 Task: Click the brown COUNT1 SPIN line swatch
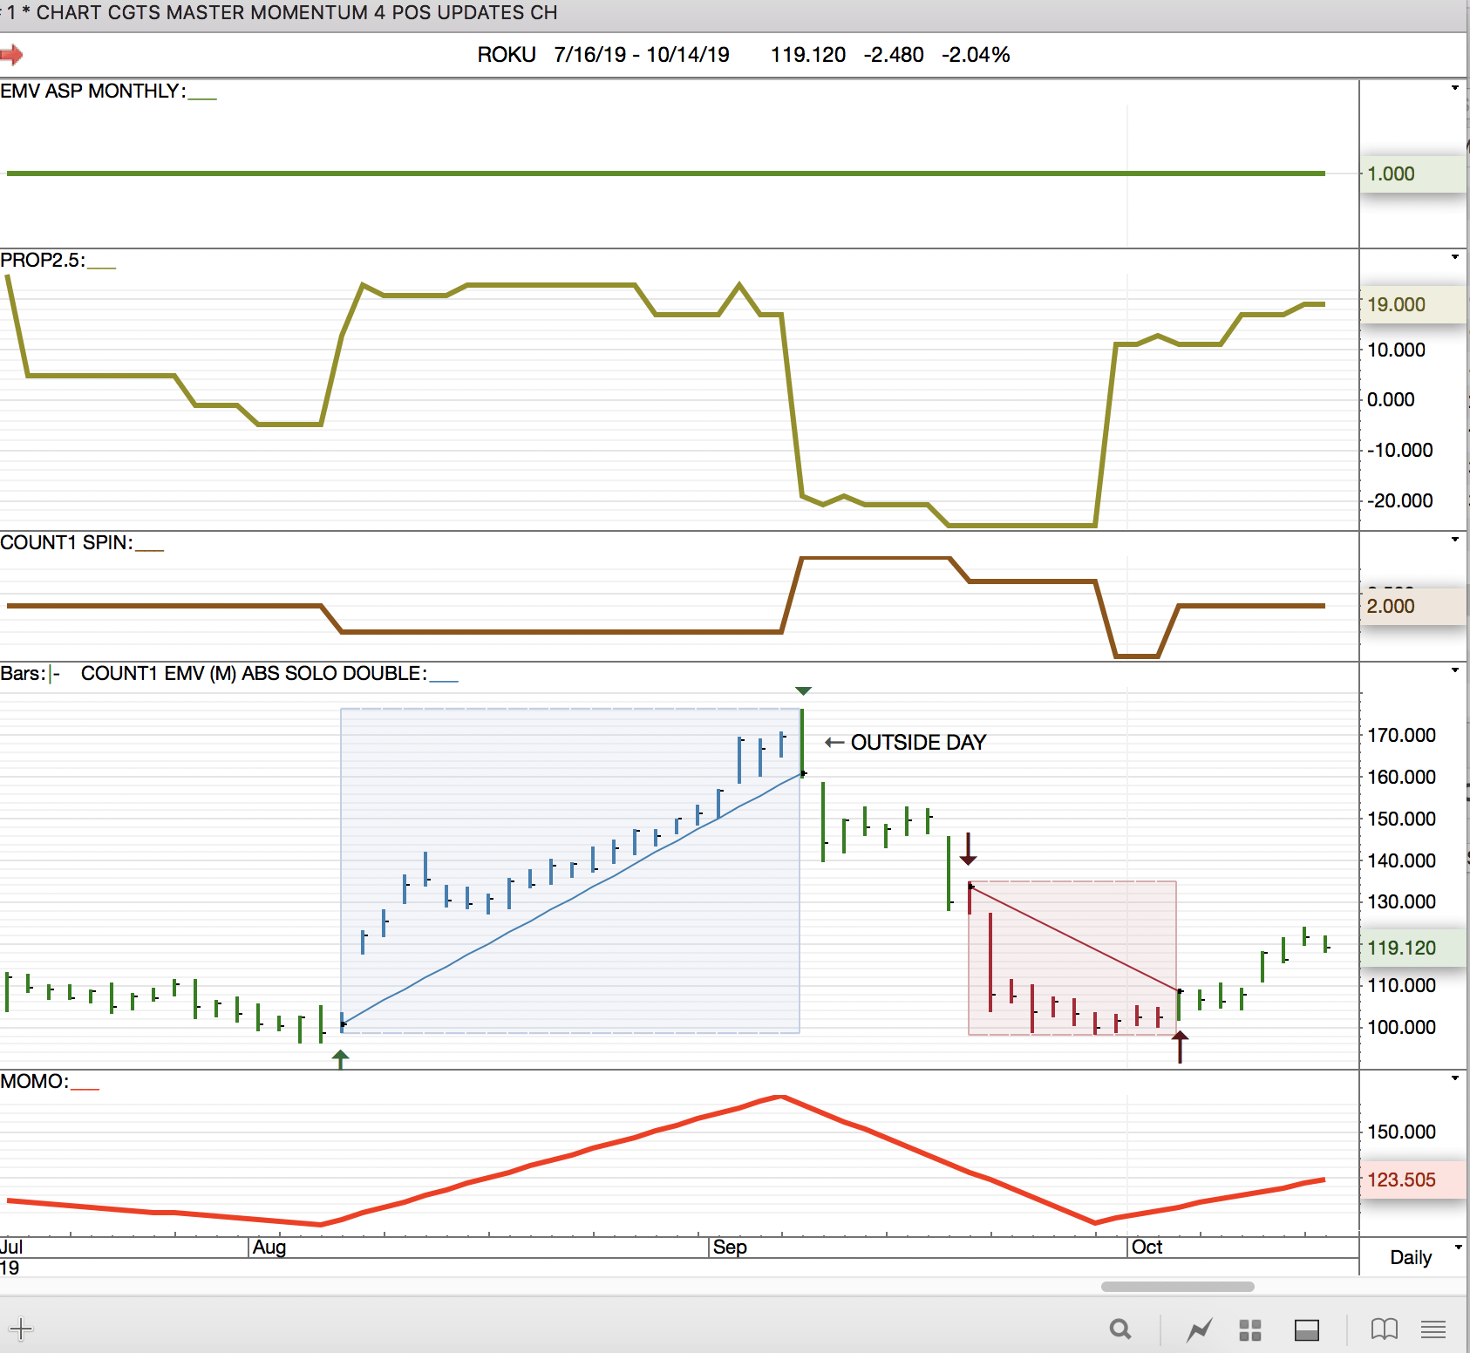(x=149, y=547)
